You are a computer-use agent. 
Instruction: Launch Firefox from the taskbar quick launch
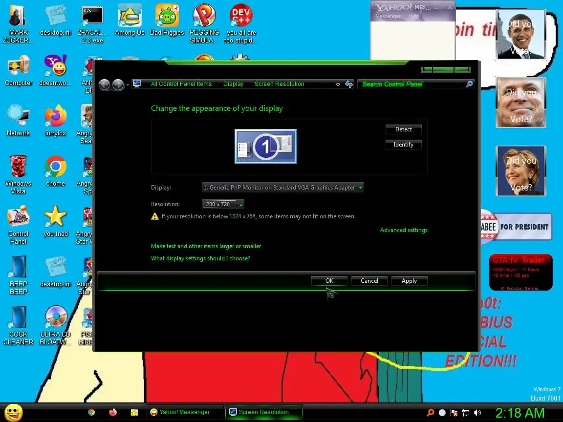click(x=113, y=412)
